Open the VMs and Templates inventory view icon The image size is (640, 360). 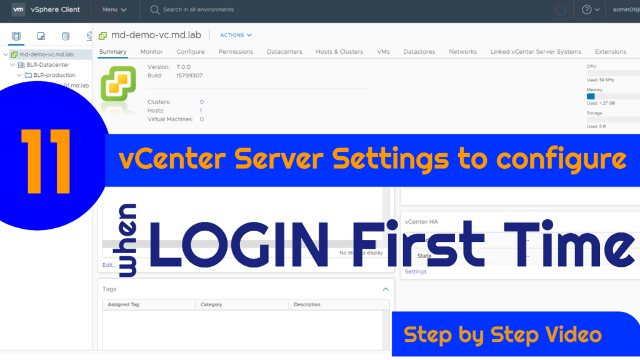(x=41, y=36)
